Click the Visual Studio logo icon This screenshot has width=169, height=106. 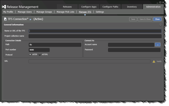pyautogui.click(x=4, y=7)
